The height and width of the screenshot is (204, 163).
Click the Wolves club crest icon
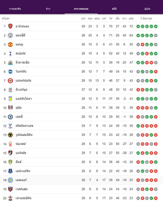[10, 135]
